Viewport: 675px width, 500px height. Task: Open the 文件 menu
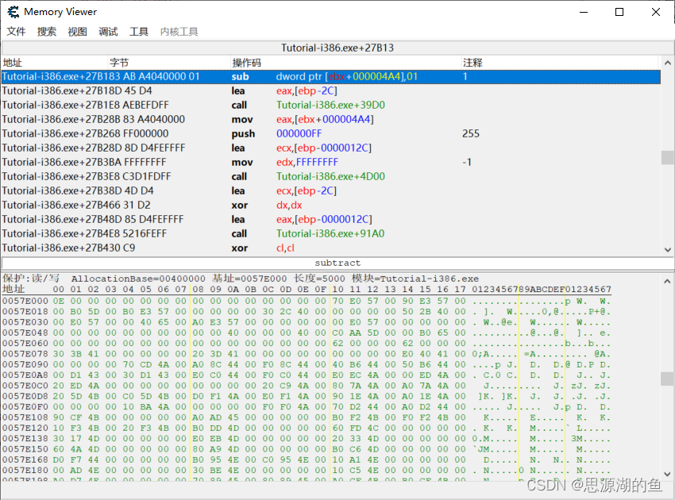(x=16, y=32)
